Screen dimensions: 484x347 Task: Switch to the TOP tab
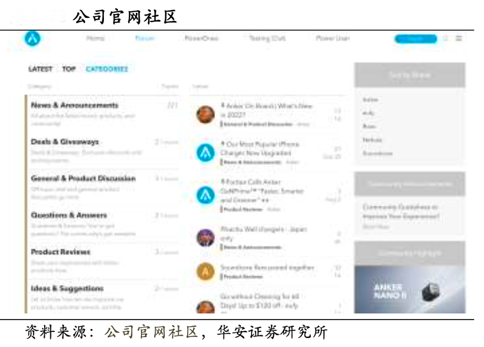coord(69,69)
